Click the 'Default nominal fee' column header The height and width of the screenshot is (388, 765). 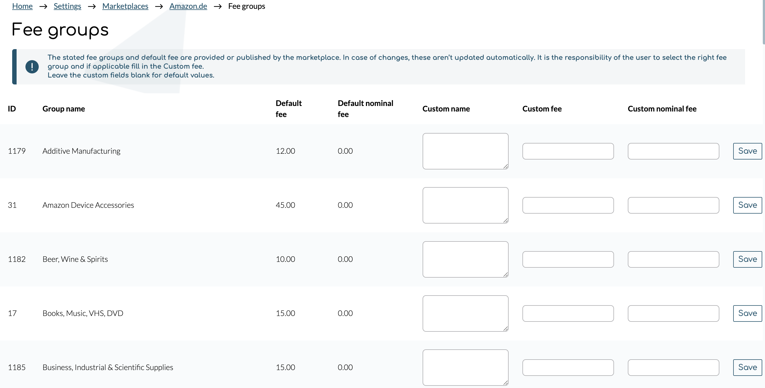(x=365, y=109)
